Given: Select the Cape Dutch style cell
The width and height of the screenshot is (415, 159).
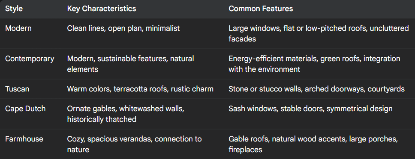Looking at the screenshot, I should pos(25,109).
